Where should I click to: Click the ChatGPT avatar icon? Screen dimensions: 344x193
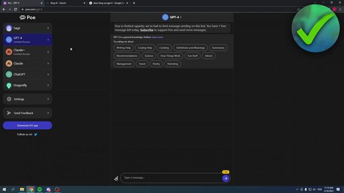tap(9, 75)
